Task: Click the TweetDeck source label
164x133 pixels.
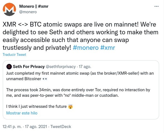Action: [61, 127]
